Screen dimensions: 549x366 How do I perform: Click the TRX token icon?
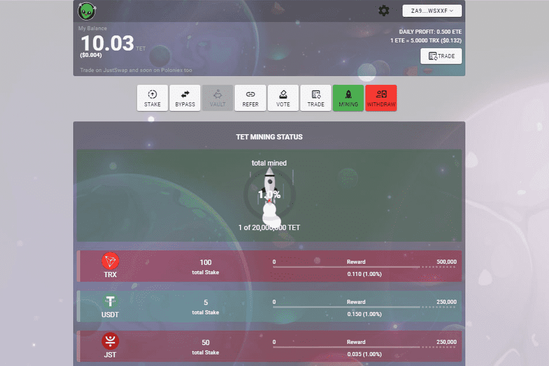pos(110,261)
